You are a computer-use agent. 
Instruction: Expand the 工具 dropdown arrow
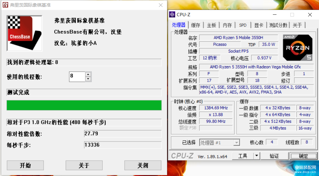(x=257, y=156)
